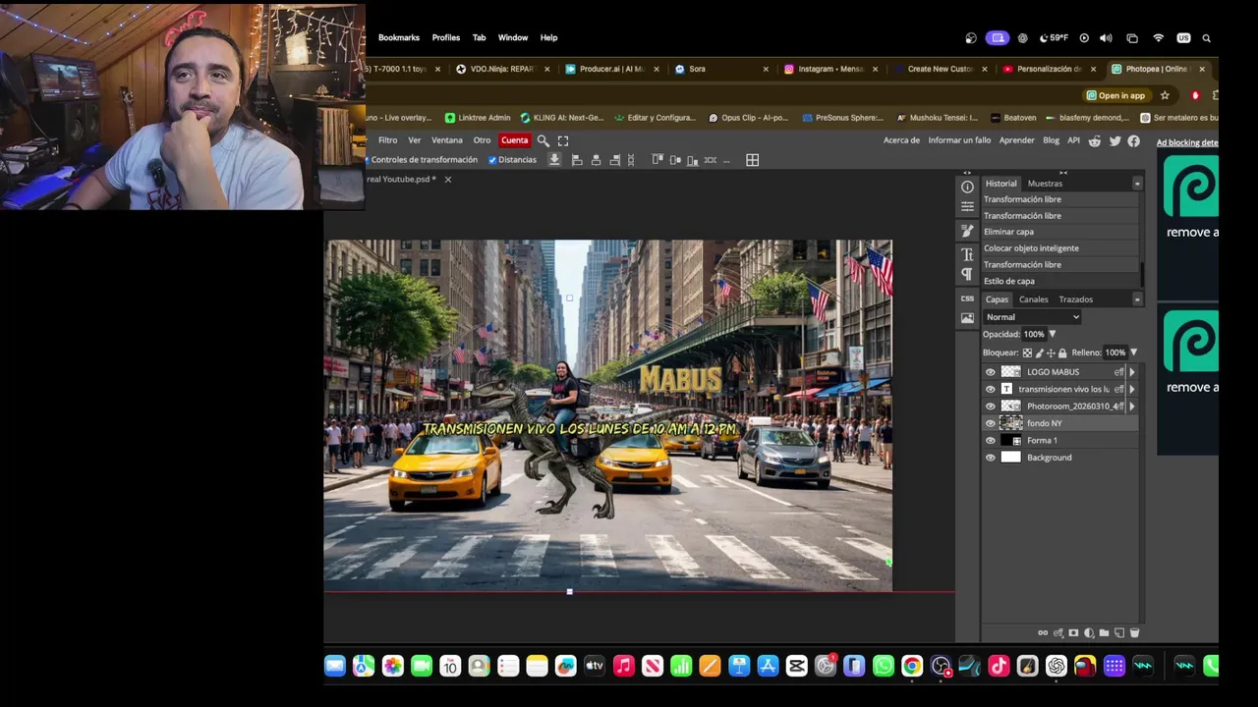Uncheck the Distancias checkbox
Screen dimensions: 1258x707
492,160
